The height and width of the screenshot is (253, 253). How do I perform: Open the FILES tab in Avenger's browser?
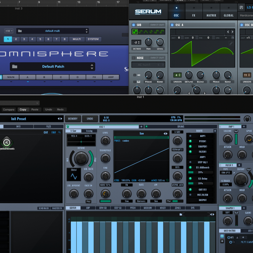(48, 126)
